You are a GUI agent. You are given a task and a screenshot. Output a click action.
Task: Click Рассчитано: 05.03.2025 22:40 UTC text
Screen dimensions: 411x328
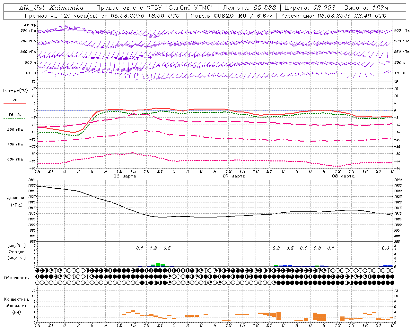click(333, 16)
